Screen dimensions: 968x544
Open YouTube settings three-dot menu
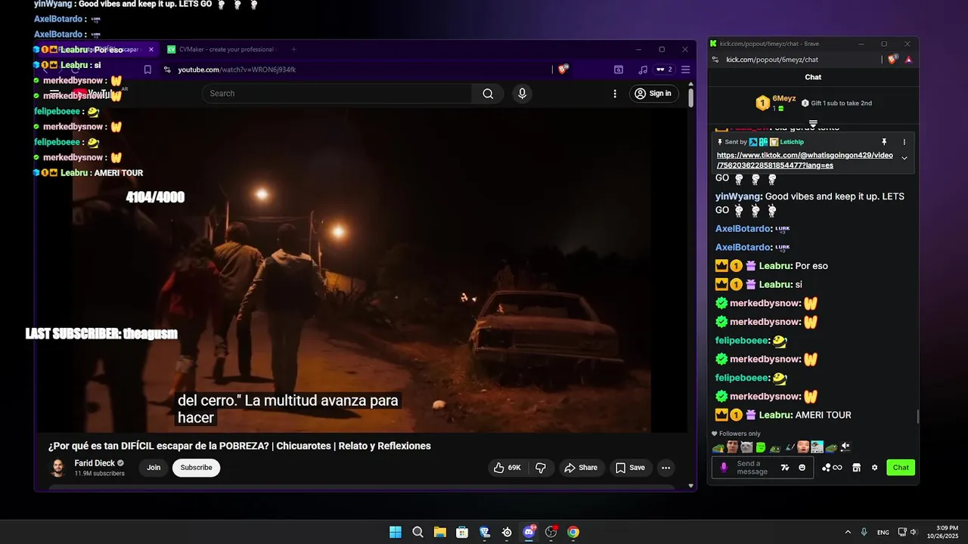click(615, 94)
